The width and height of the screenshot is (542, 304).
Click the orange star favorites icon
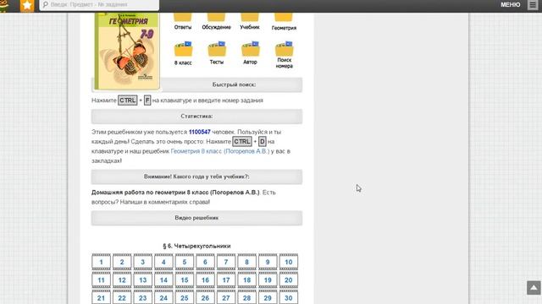pos(27,5)
